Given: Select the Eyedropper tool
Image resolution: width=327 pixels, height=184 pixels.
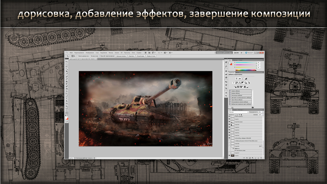Looking at the screenshot, I should tap(67, 73).
